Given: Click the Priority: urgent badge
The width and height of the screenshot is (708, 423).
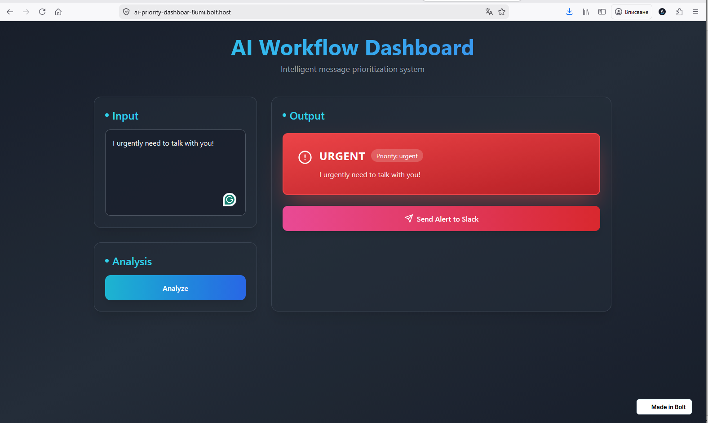Looking at the screenshot, I should click(x=397, y=156).
